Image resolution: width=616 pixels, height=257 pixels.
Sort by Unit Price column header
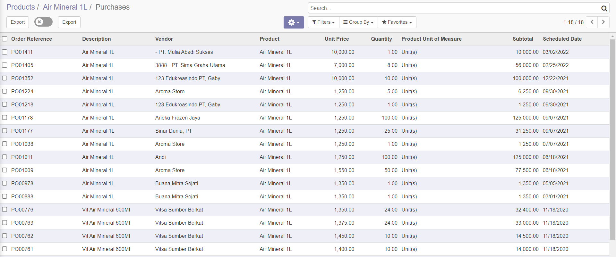tap(337, 39)
